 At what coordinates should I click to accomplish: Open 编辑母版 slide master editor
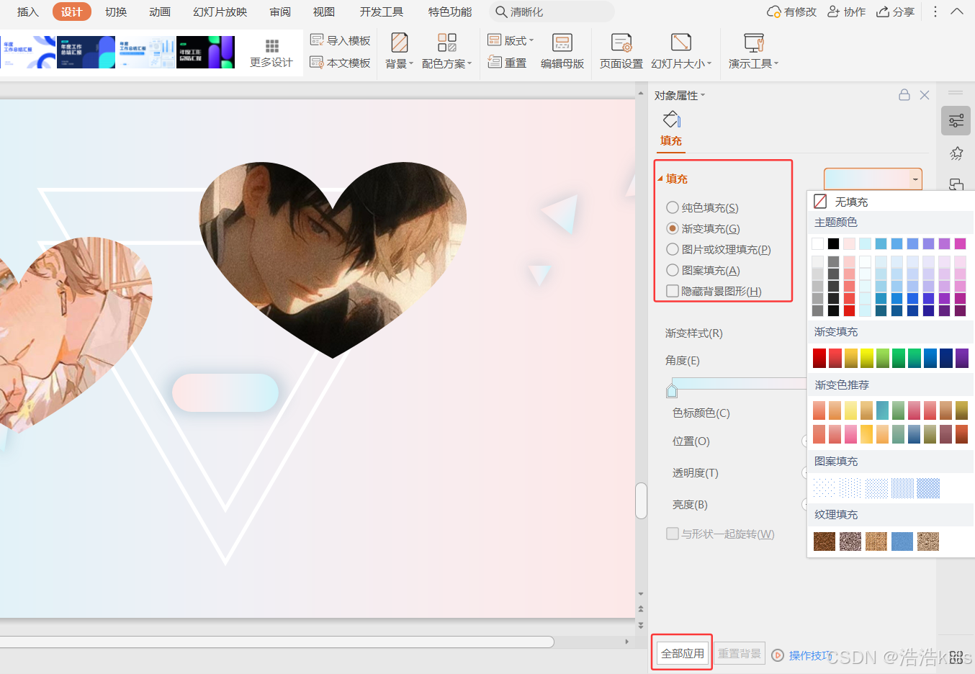tap(562, 51)
